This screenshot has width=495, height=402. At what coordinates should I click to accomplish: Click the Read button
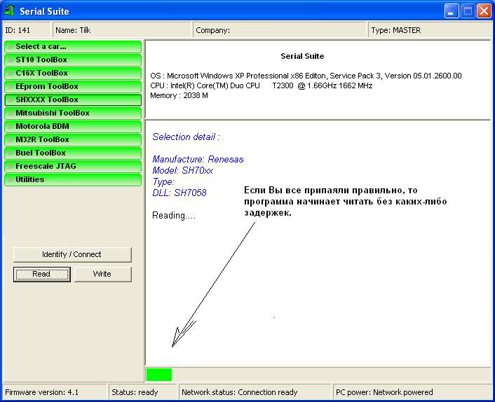click(x=42, y=274)
